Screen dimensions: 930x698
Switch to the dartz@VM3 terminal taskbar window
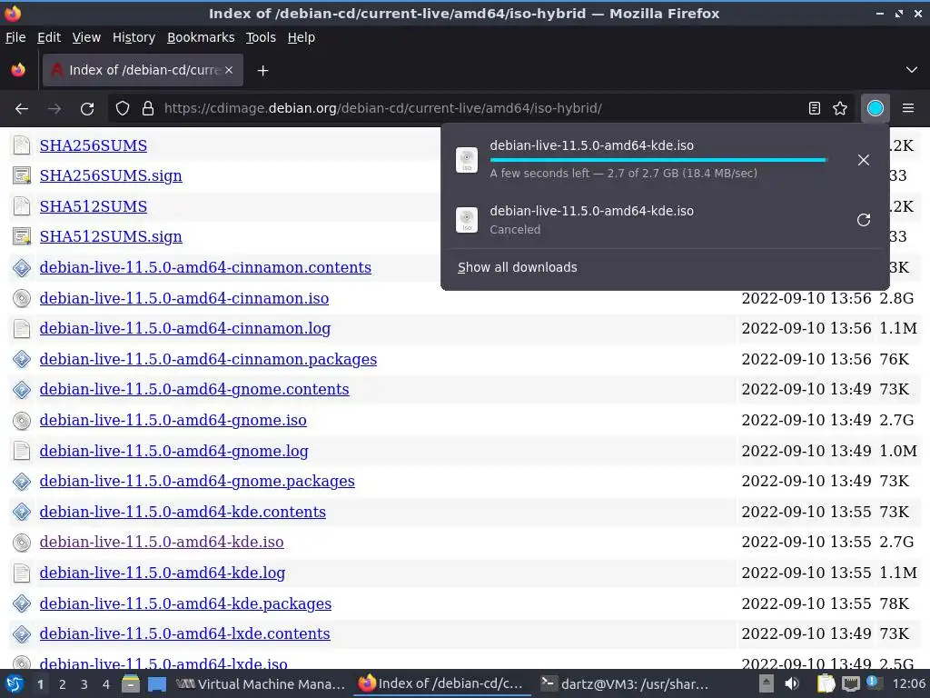[626, 684]
